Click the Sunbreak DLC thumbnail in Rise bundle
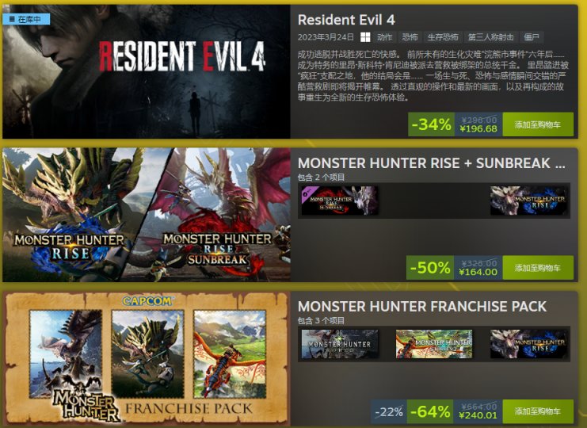This screenshot has height=428, width=587. [340, 201]
